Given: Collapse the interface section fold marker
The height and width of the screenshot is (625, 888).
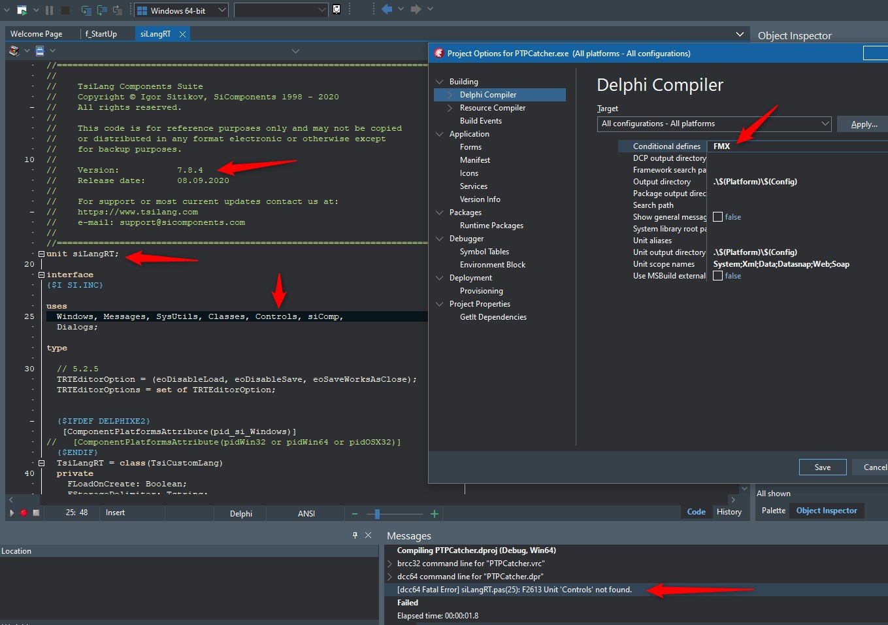Looking at the screenshot, I should coord(41,275).
